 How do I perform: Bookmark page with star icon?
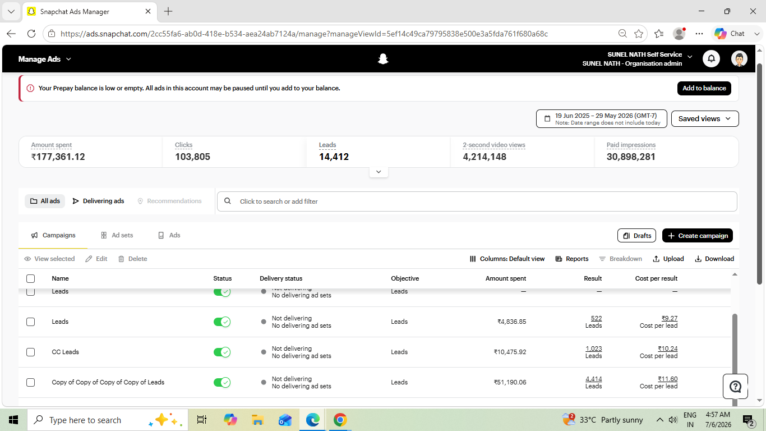click(x=638, y=34)
